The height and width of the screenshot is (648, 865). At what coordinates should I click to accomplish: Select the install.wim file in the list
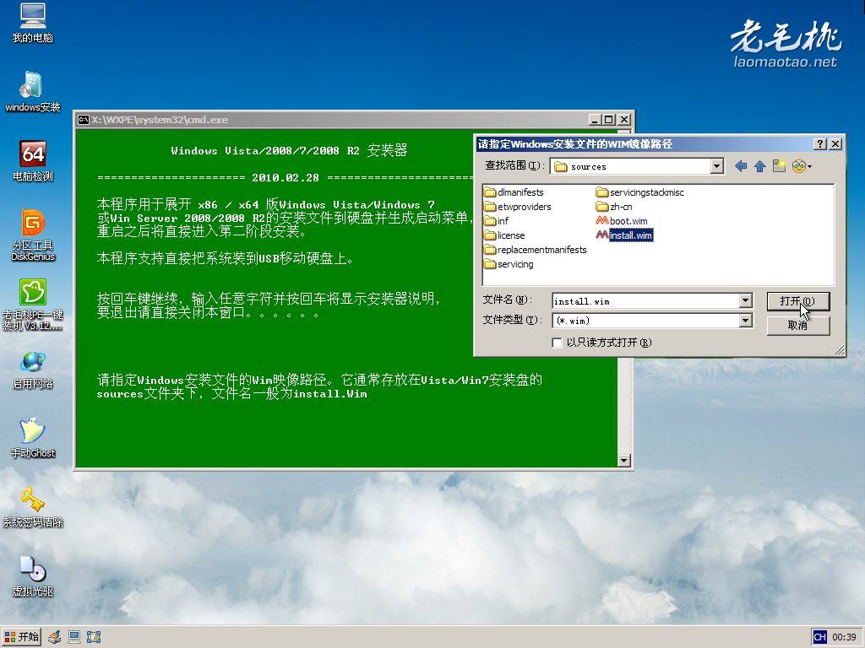[x=624, y=235]
